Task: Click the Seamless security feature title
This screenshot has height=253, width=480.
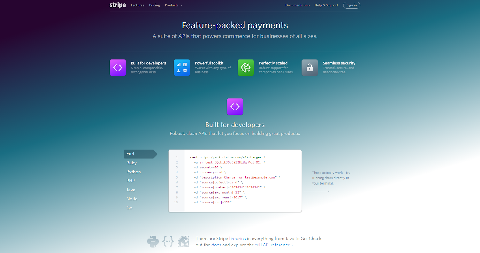Action: pos(339,63)
